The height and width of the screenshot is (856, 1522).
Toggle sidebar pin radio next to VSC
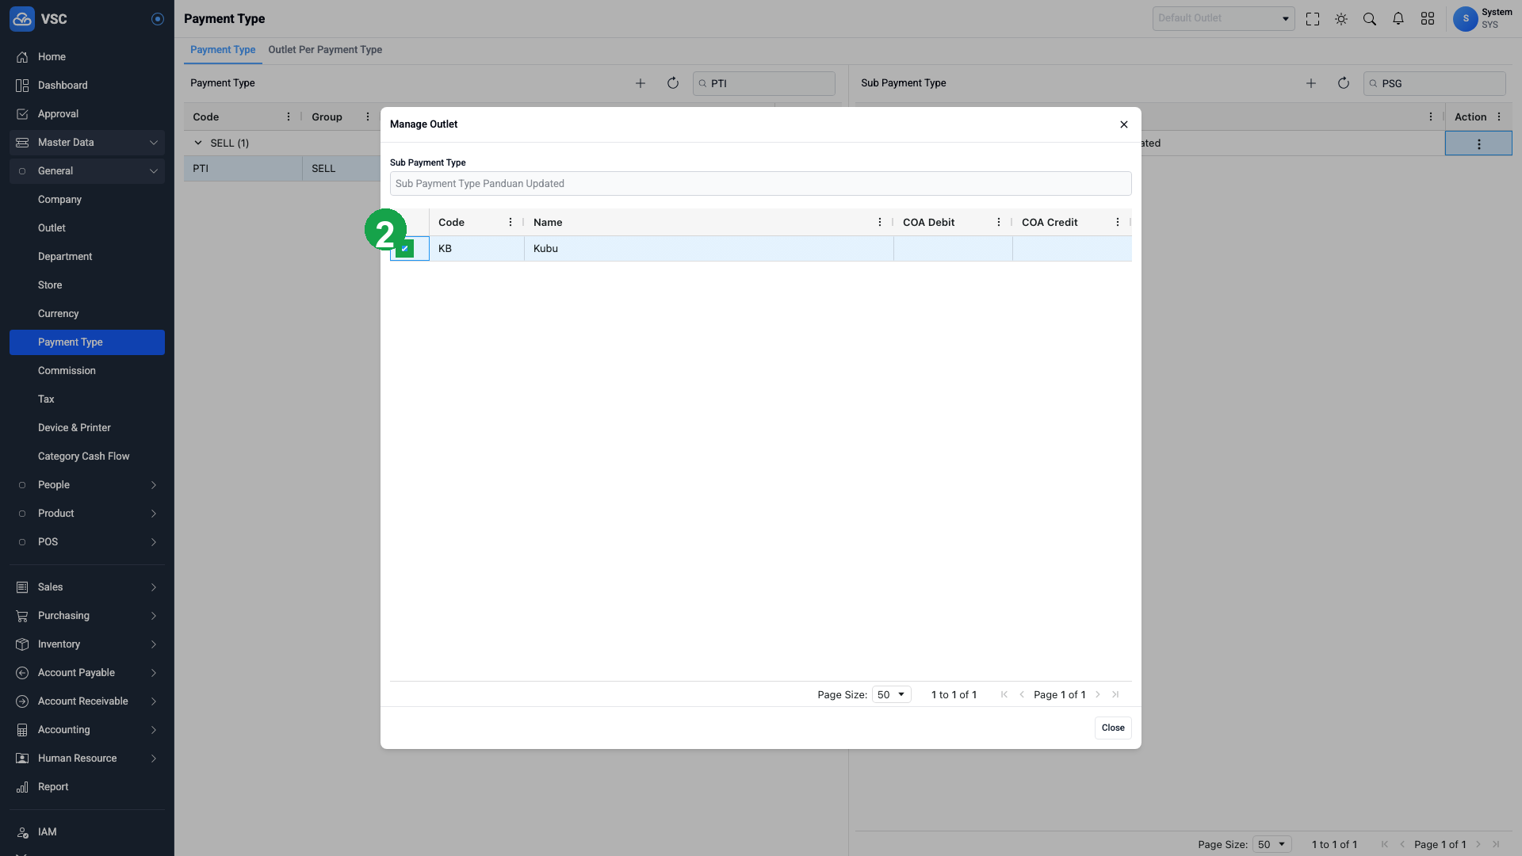(158, 19)
